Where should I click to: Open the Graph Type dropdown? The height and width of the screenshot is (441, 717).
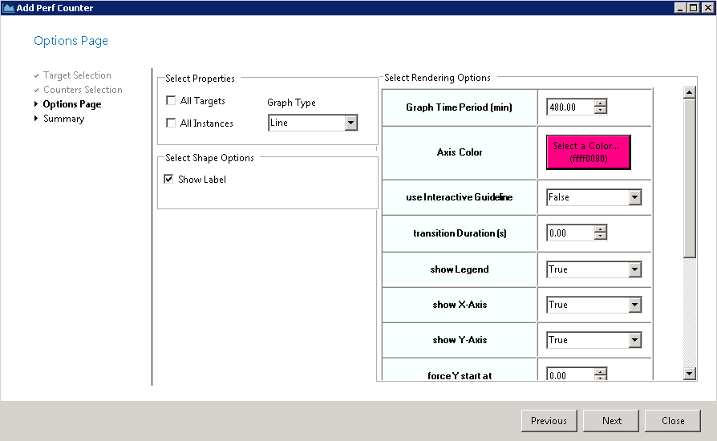click(350, 123)
